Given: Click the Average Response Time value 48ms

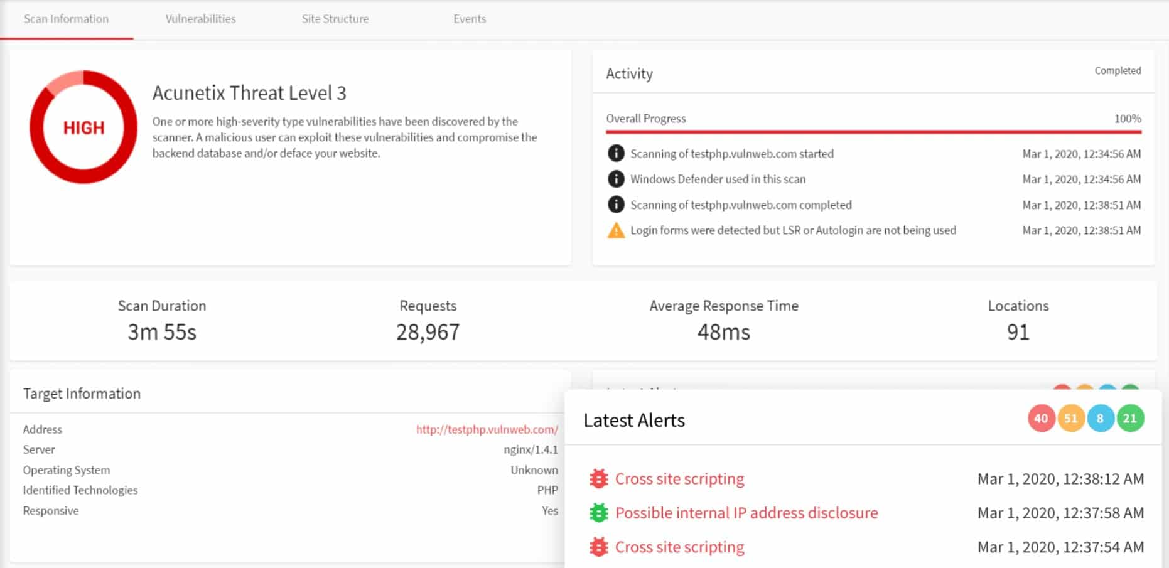Looking at the screenshot, I should pos(724,332).
